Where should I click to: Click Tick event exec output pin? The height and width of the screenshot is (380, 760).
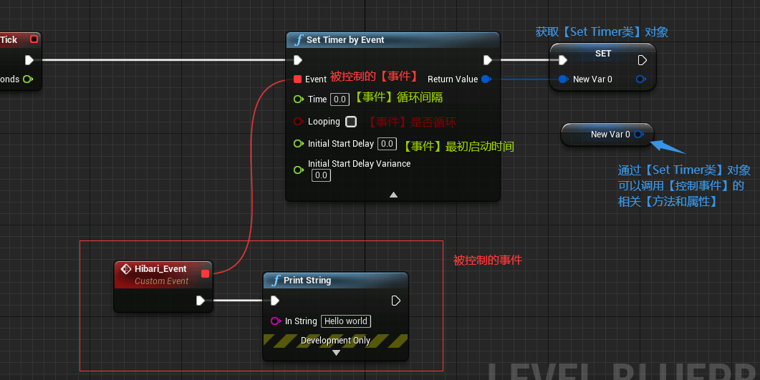(29, 60)
